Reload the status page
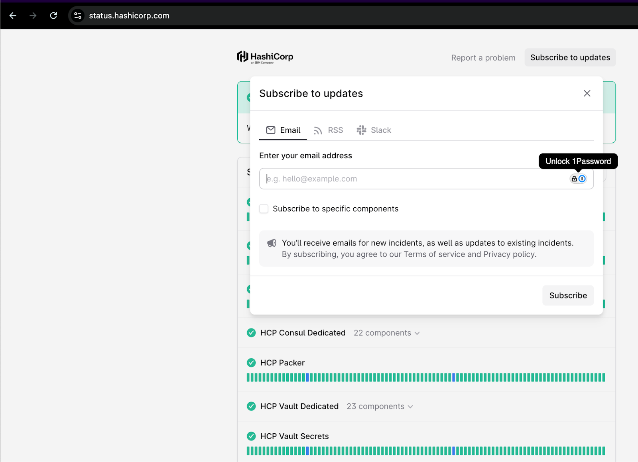The image size is (638, 462). coord(53,16)
